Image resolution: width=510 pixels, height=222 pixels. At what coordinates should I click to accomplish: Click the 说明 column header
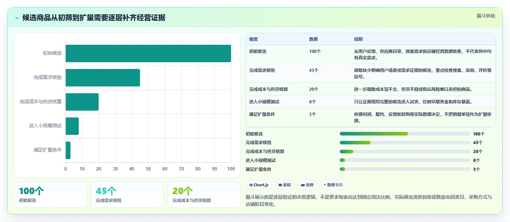358,39
